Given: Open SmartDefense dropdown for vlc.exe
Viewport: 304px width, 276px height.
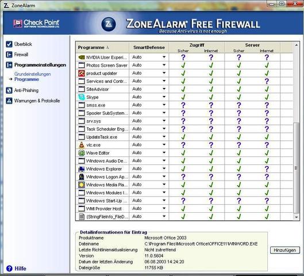Looking at the screenshot, I should point(164,145).
